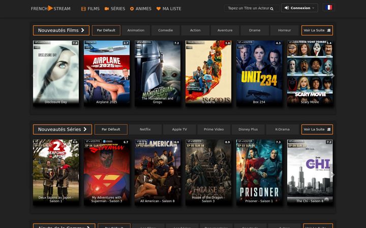The width and height of the screenshot is (366, 228).
Task: Open Nouveautés Films section chevron
Action: tap(83, 30)
